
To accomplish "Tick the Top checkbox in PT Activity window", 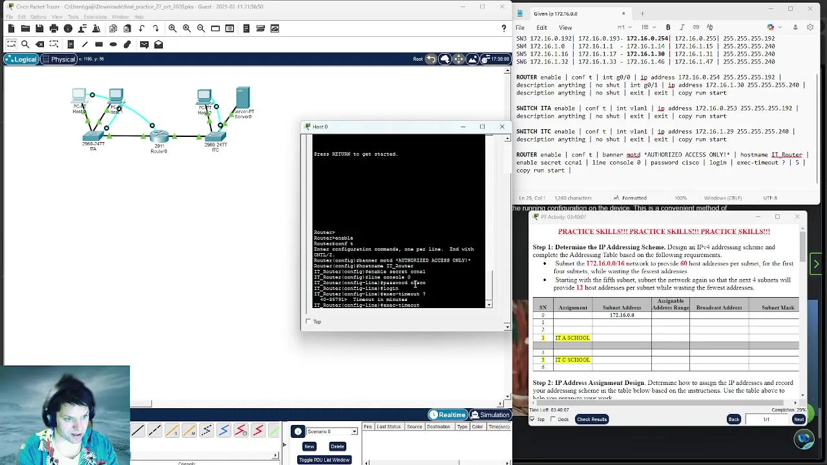I will (x=532, y=420).
